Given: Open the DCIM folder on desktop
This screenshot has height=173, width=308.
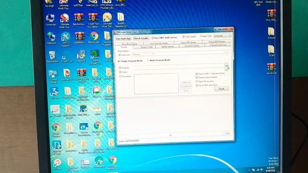Looking at the screenshot, I should point(271,50).
